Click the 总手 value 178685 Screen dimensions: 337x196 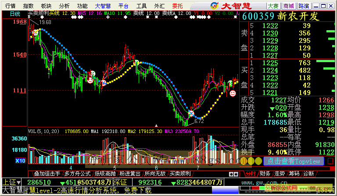pyautogui.click(x=275, y=122)
